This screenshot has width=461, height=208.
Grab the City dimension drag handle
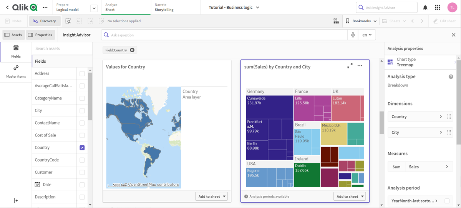tap(449, 133)
